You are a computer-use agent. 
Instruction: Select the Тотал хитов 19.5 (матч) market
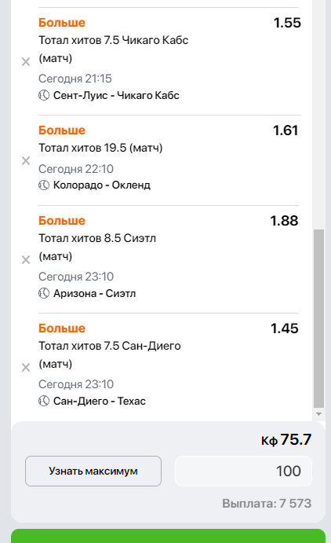click(100, 148)
